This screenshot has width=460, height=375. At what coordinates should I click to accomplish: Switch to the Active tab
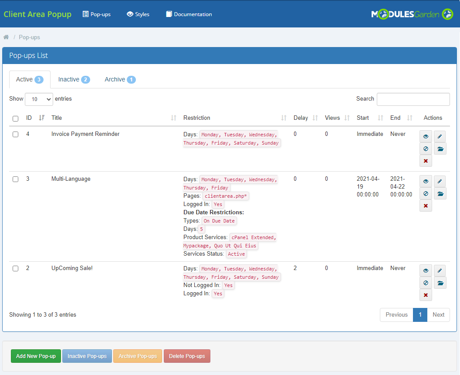pyautogui.click(x=30, y=80)
